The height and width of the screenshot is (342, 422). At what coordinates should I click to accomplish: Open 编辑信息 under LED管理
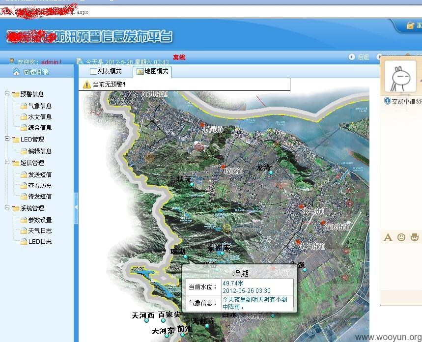point(40,151)
